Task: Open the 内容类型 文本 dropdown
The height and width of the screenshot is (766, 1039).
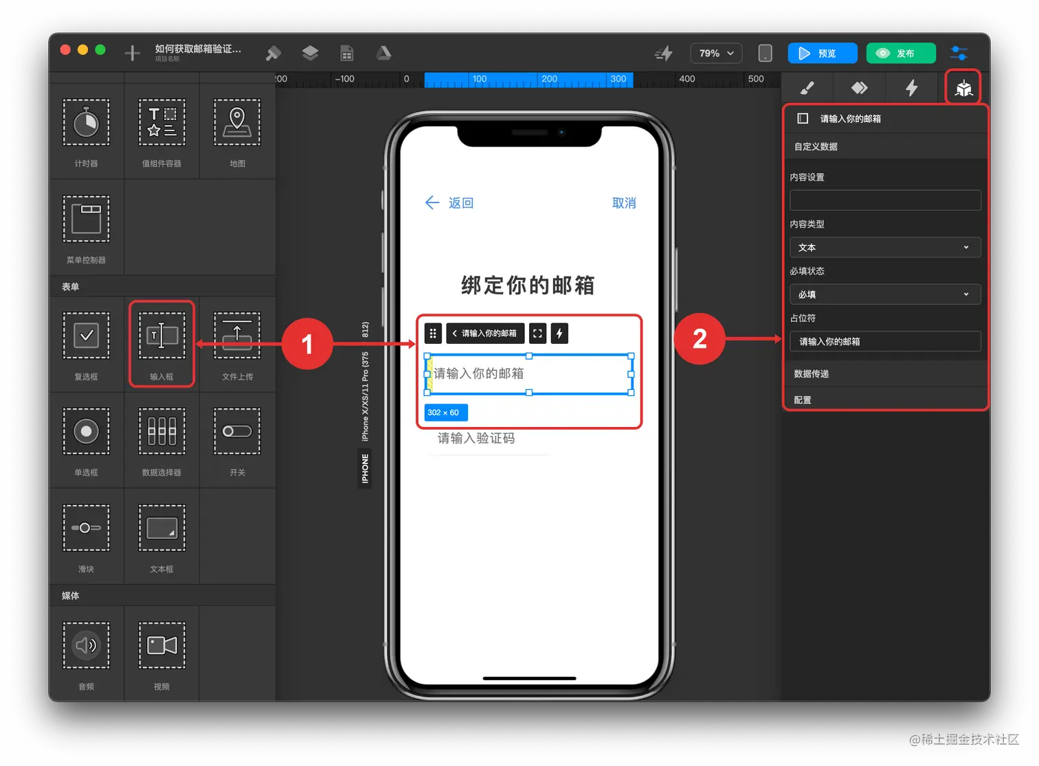Action: pyautogui.click(x=885, y=247)
